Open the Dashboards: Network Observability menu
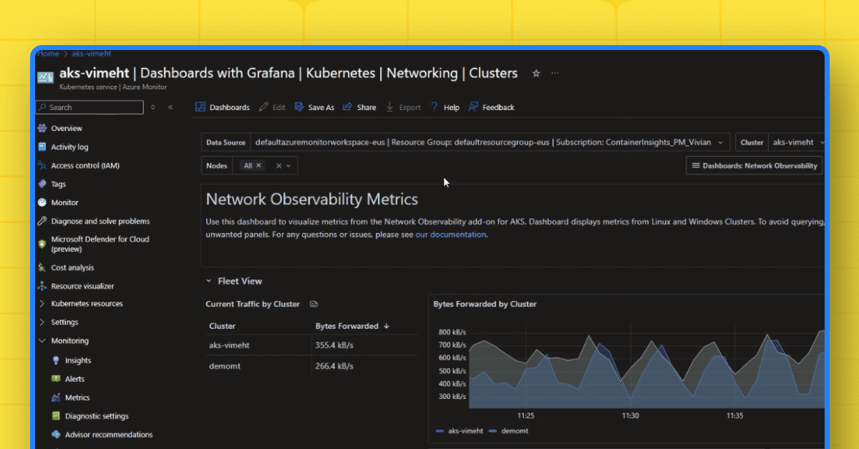The image size is (859, 449). [754, 165]
